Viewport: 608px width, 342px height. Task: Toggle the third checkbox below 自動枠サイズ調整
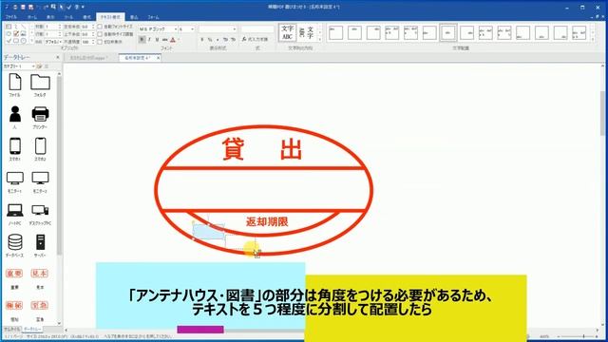pyautogui.click(x=100, y=42)
